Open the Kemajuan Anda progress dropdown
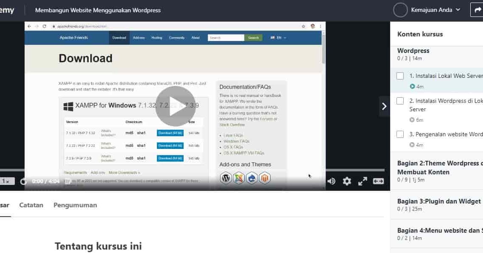 click(x=435, y=10)
